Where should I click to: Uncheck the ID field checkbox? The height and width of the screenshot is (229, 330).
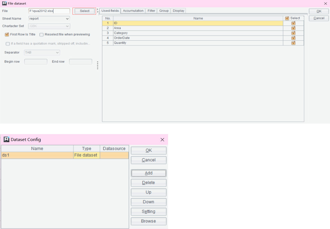[x=294, y=23]
